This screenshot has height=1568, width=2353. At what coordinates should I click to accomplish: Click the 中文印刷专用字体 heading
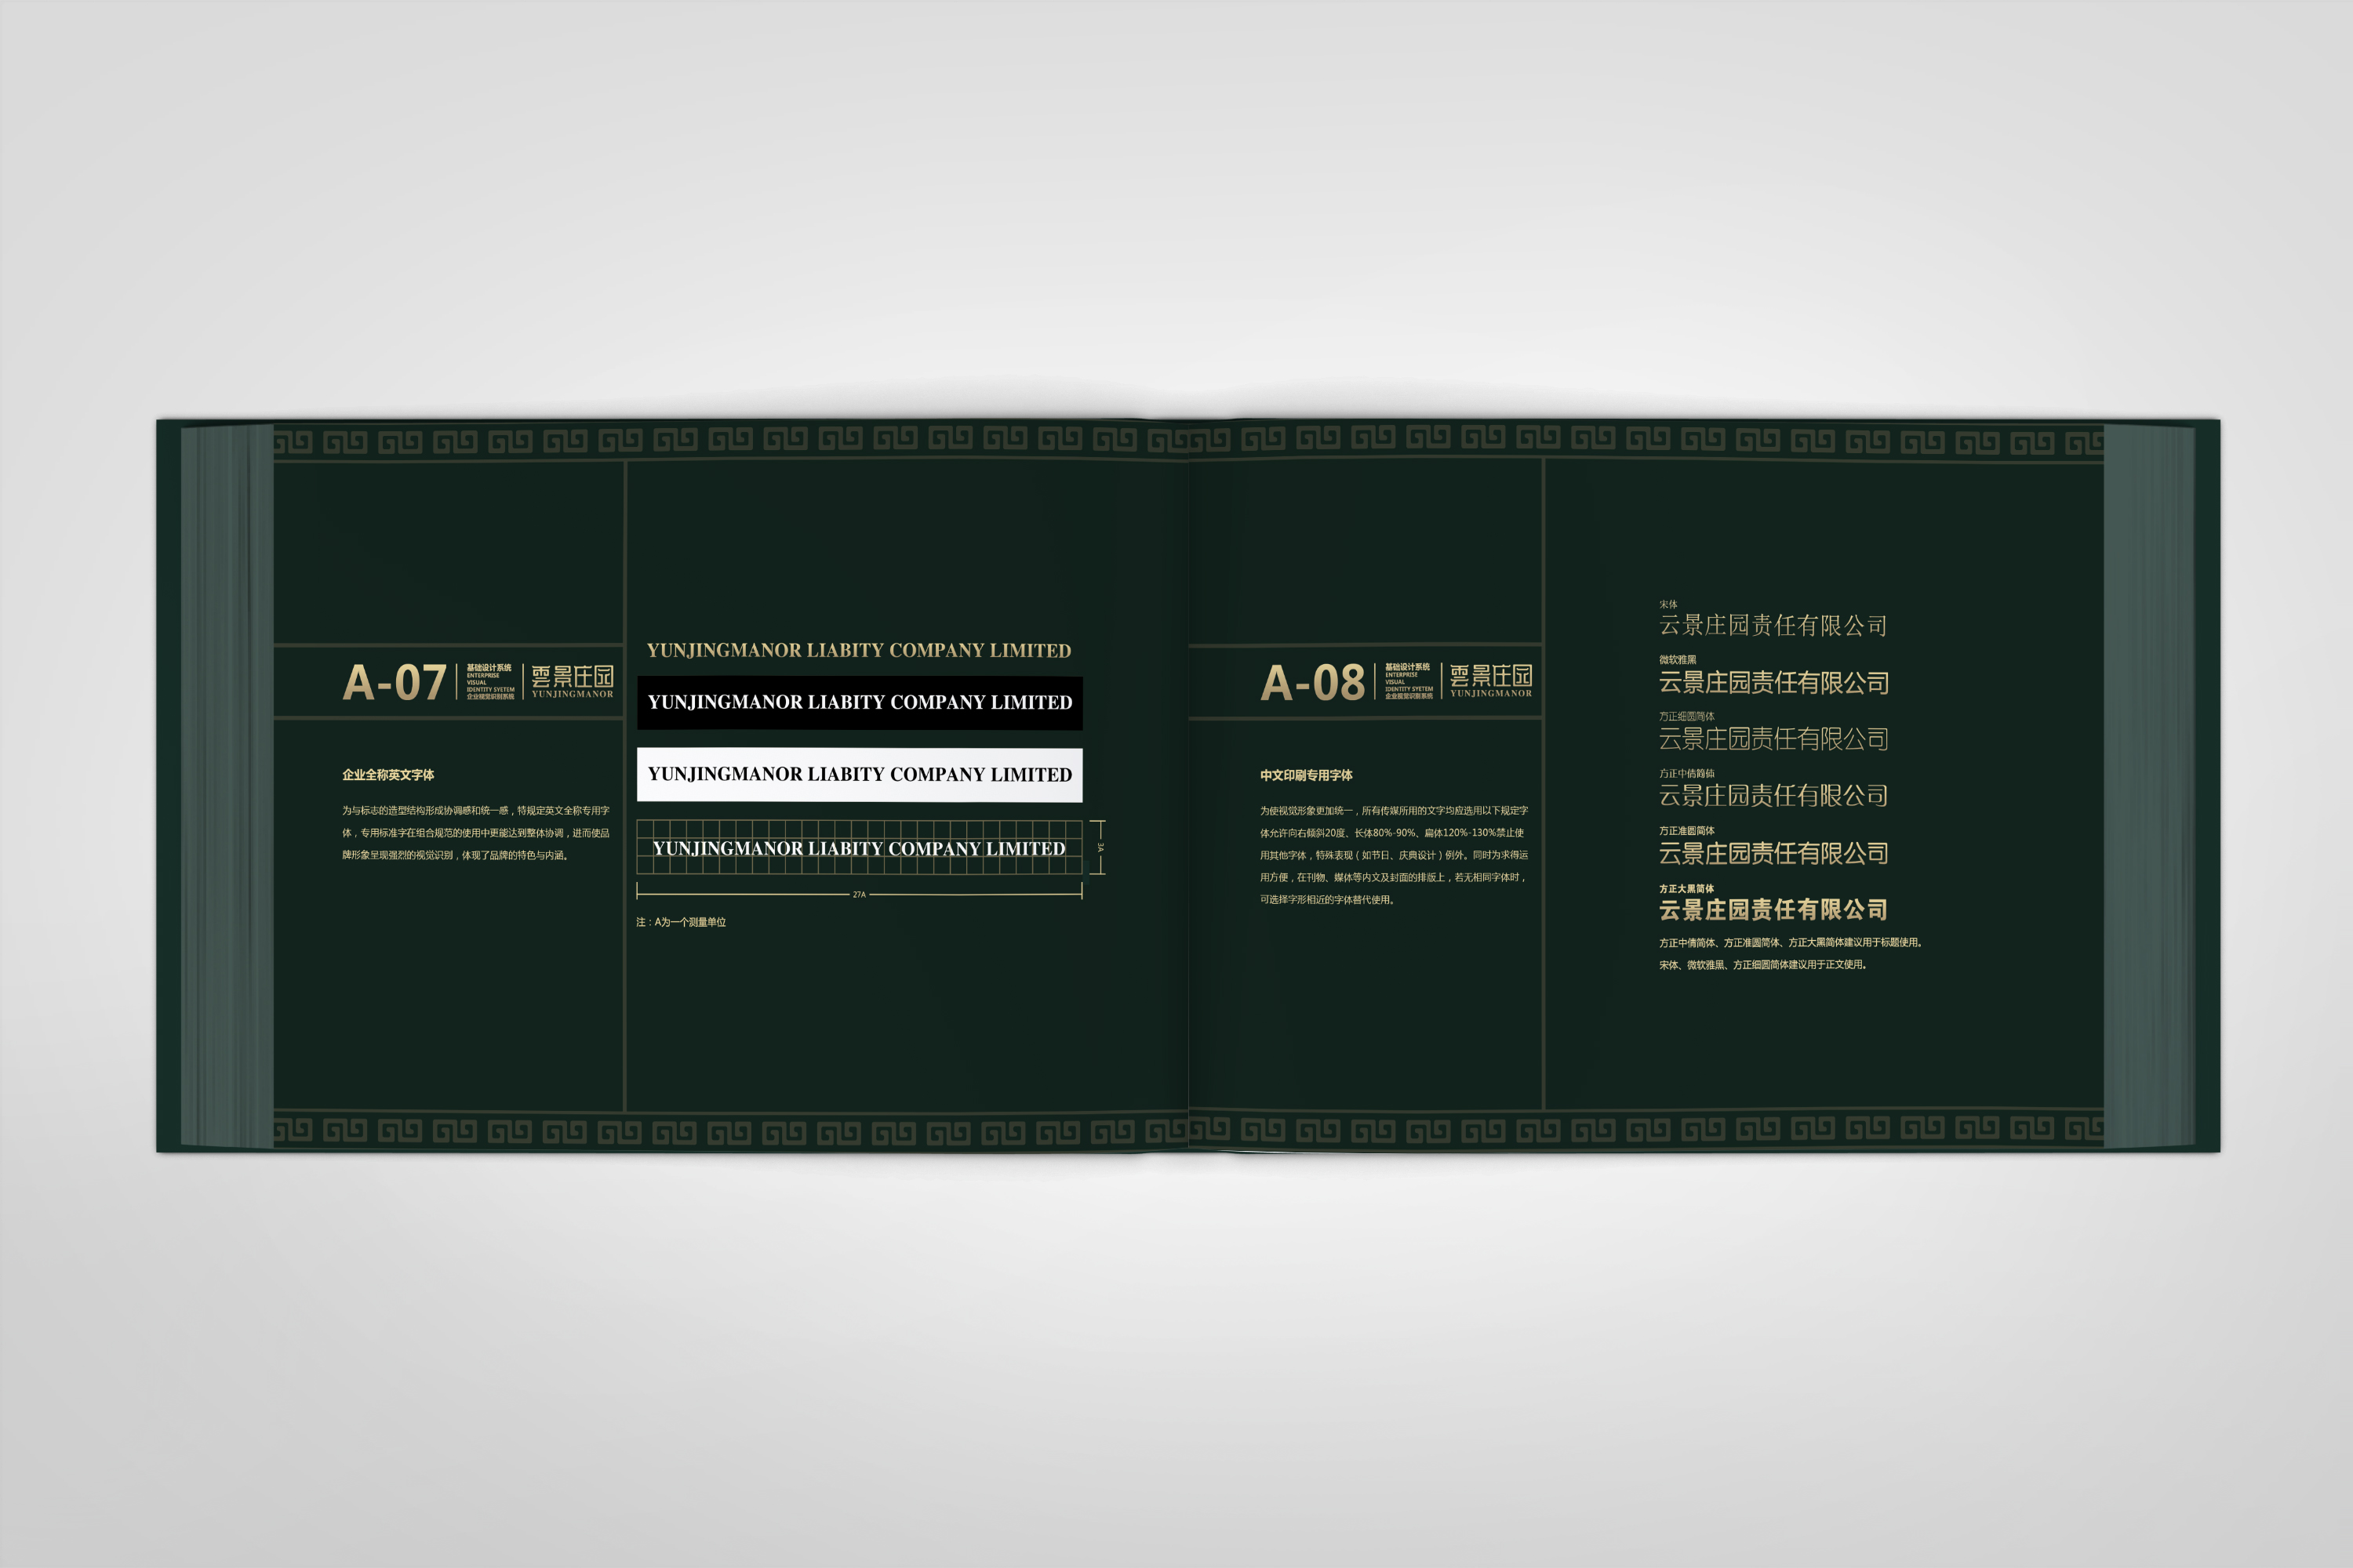[x=1306, y=775]
